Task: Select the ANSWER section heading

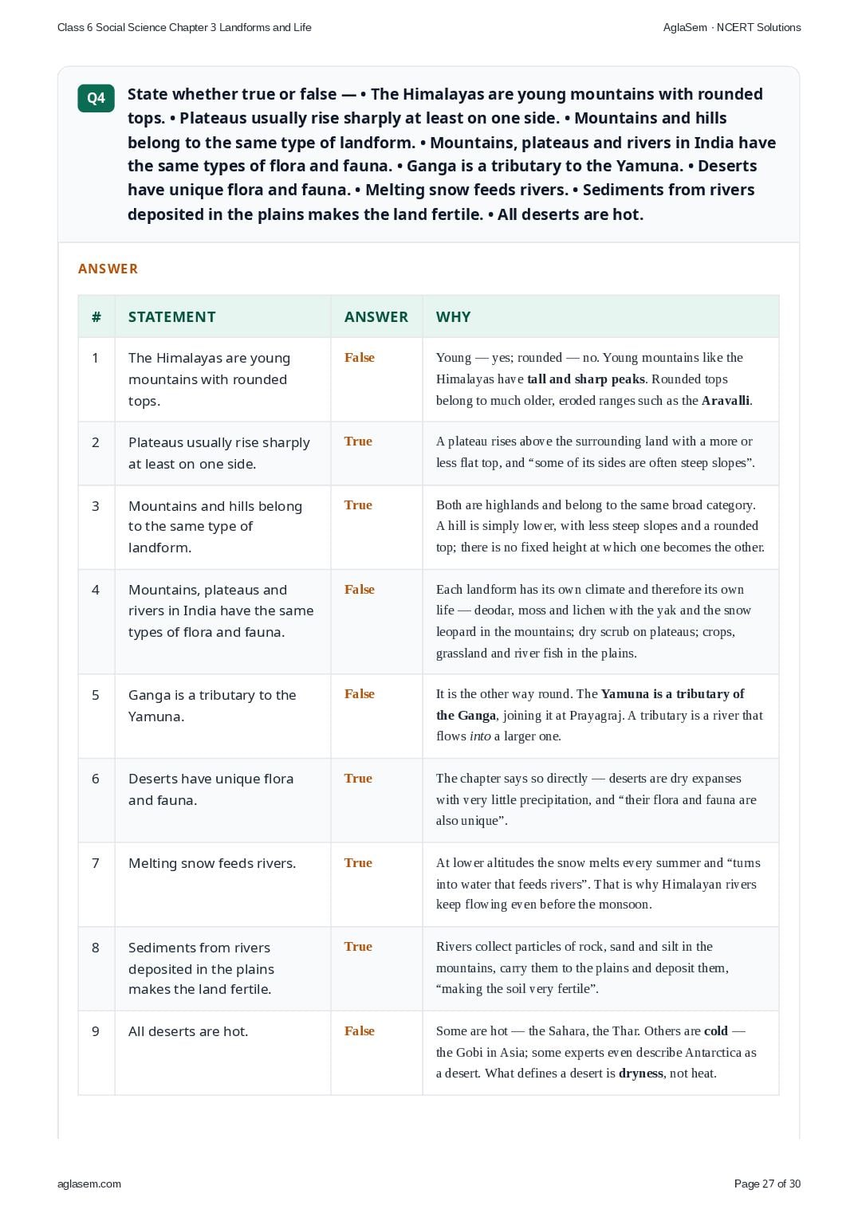Action: point(108,269)
